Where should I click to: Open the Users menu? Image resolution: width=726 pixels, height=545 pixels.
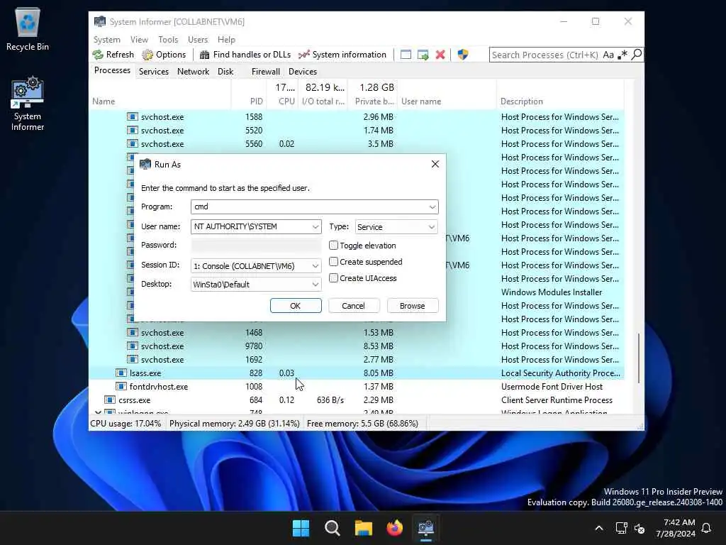coord(198,40)
